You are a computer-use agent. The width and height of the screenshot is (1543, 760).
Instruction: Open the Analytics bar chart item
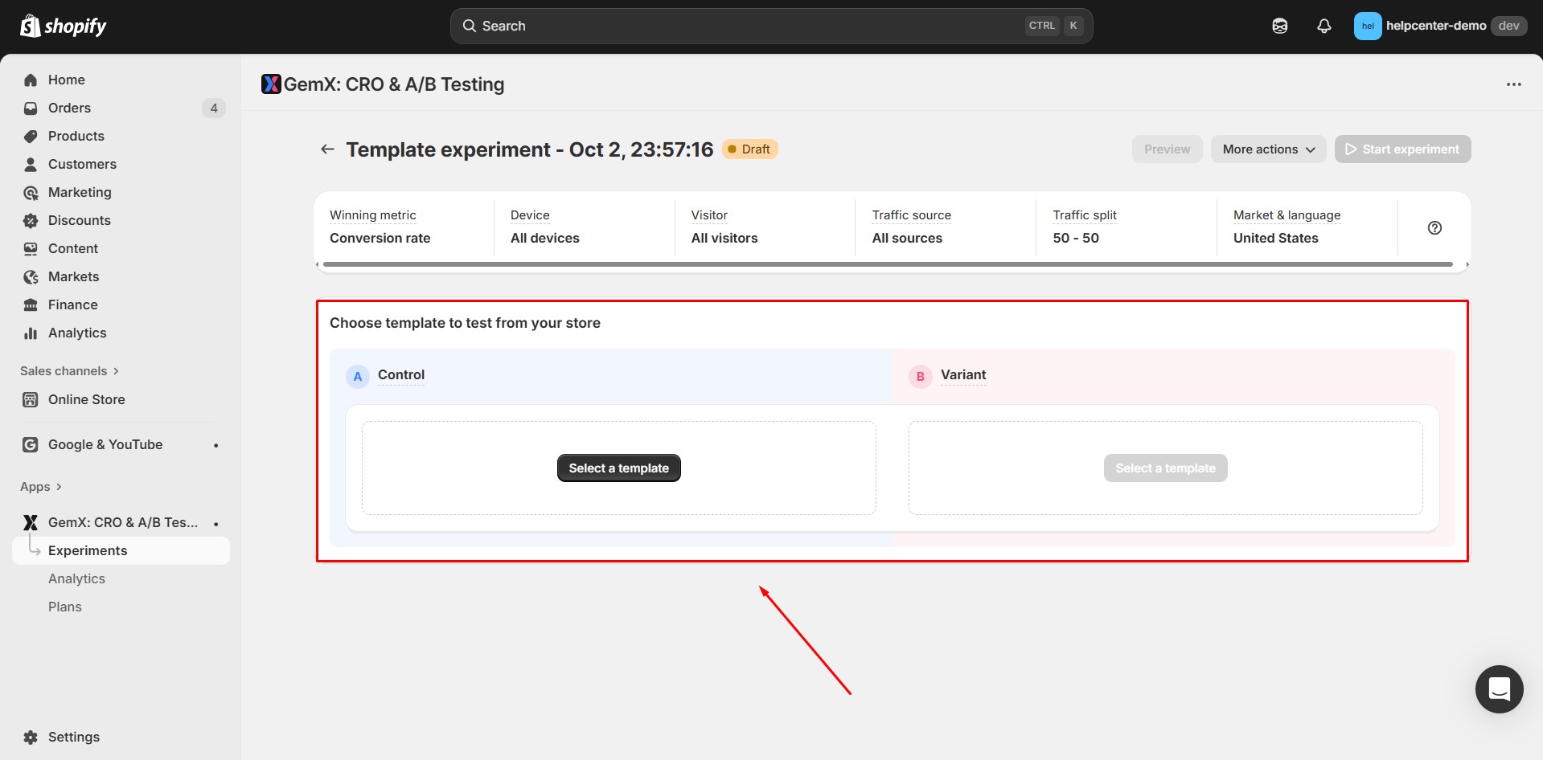(76, 333)
